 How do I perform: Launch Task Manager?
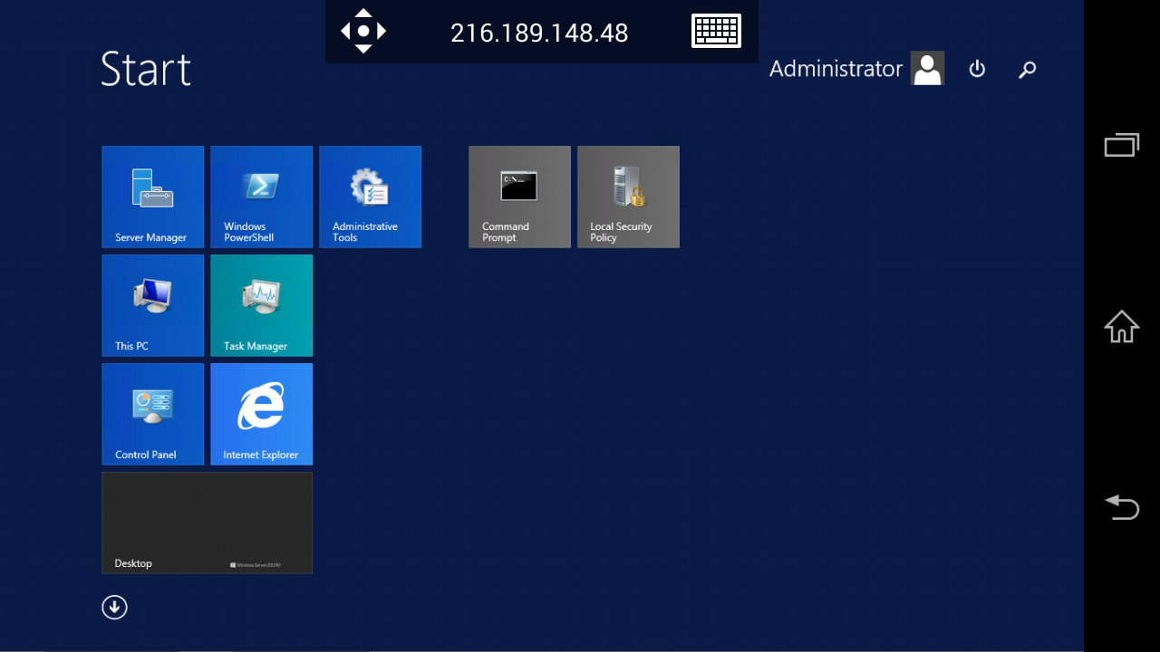tap(261, 305)
